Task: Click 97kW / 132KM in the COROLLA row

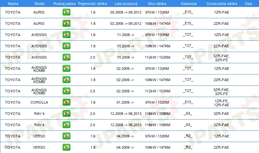Action: (x=157, y=102)
